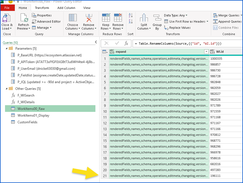Viewport: 243px width, 183px height.
Task: Open Group By
Action: (157, 21)
